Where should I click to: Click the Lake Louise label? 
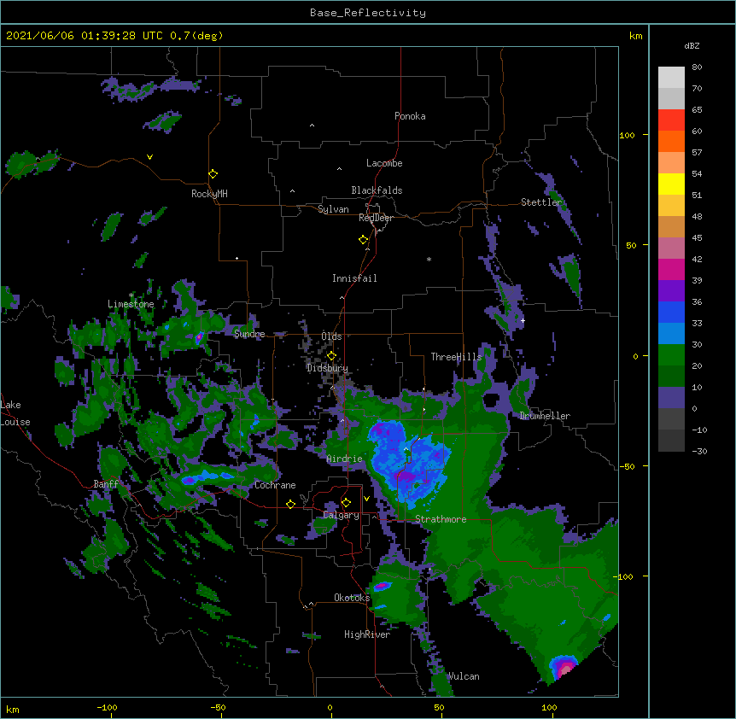(15, 413)
